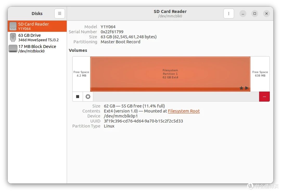Click the SD card SSD icon in sidebar
281x192 pixels.
click(13, 26)
